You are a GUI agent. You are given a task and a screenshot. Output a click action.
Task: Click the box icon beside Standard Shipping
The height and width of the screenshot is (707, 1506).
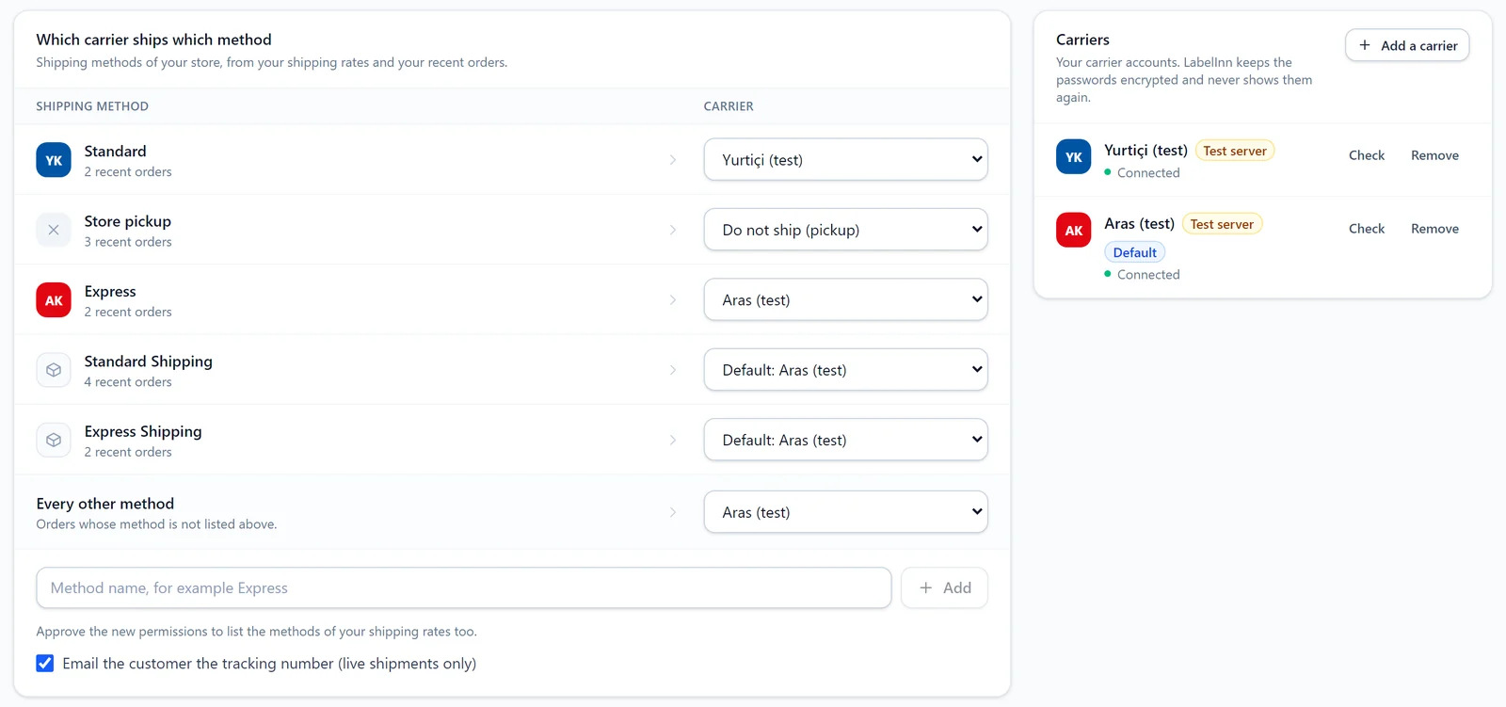click(54, 370)
